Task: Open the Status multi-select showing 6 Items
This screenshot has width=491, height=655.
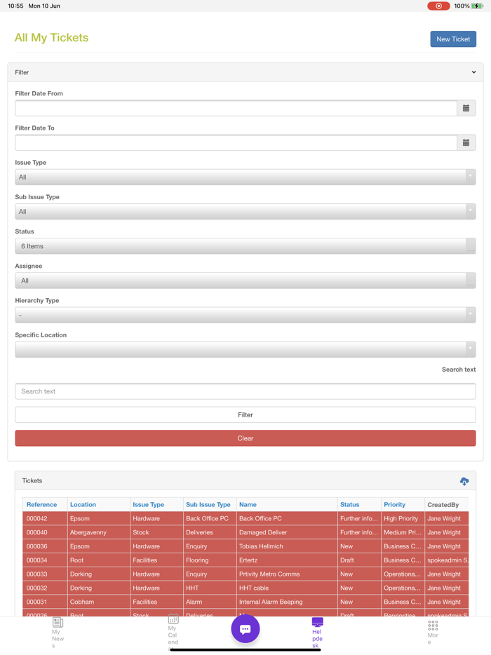Action: pyautogui.click(x=245, y=246)
